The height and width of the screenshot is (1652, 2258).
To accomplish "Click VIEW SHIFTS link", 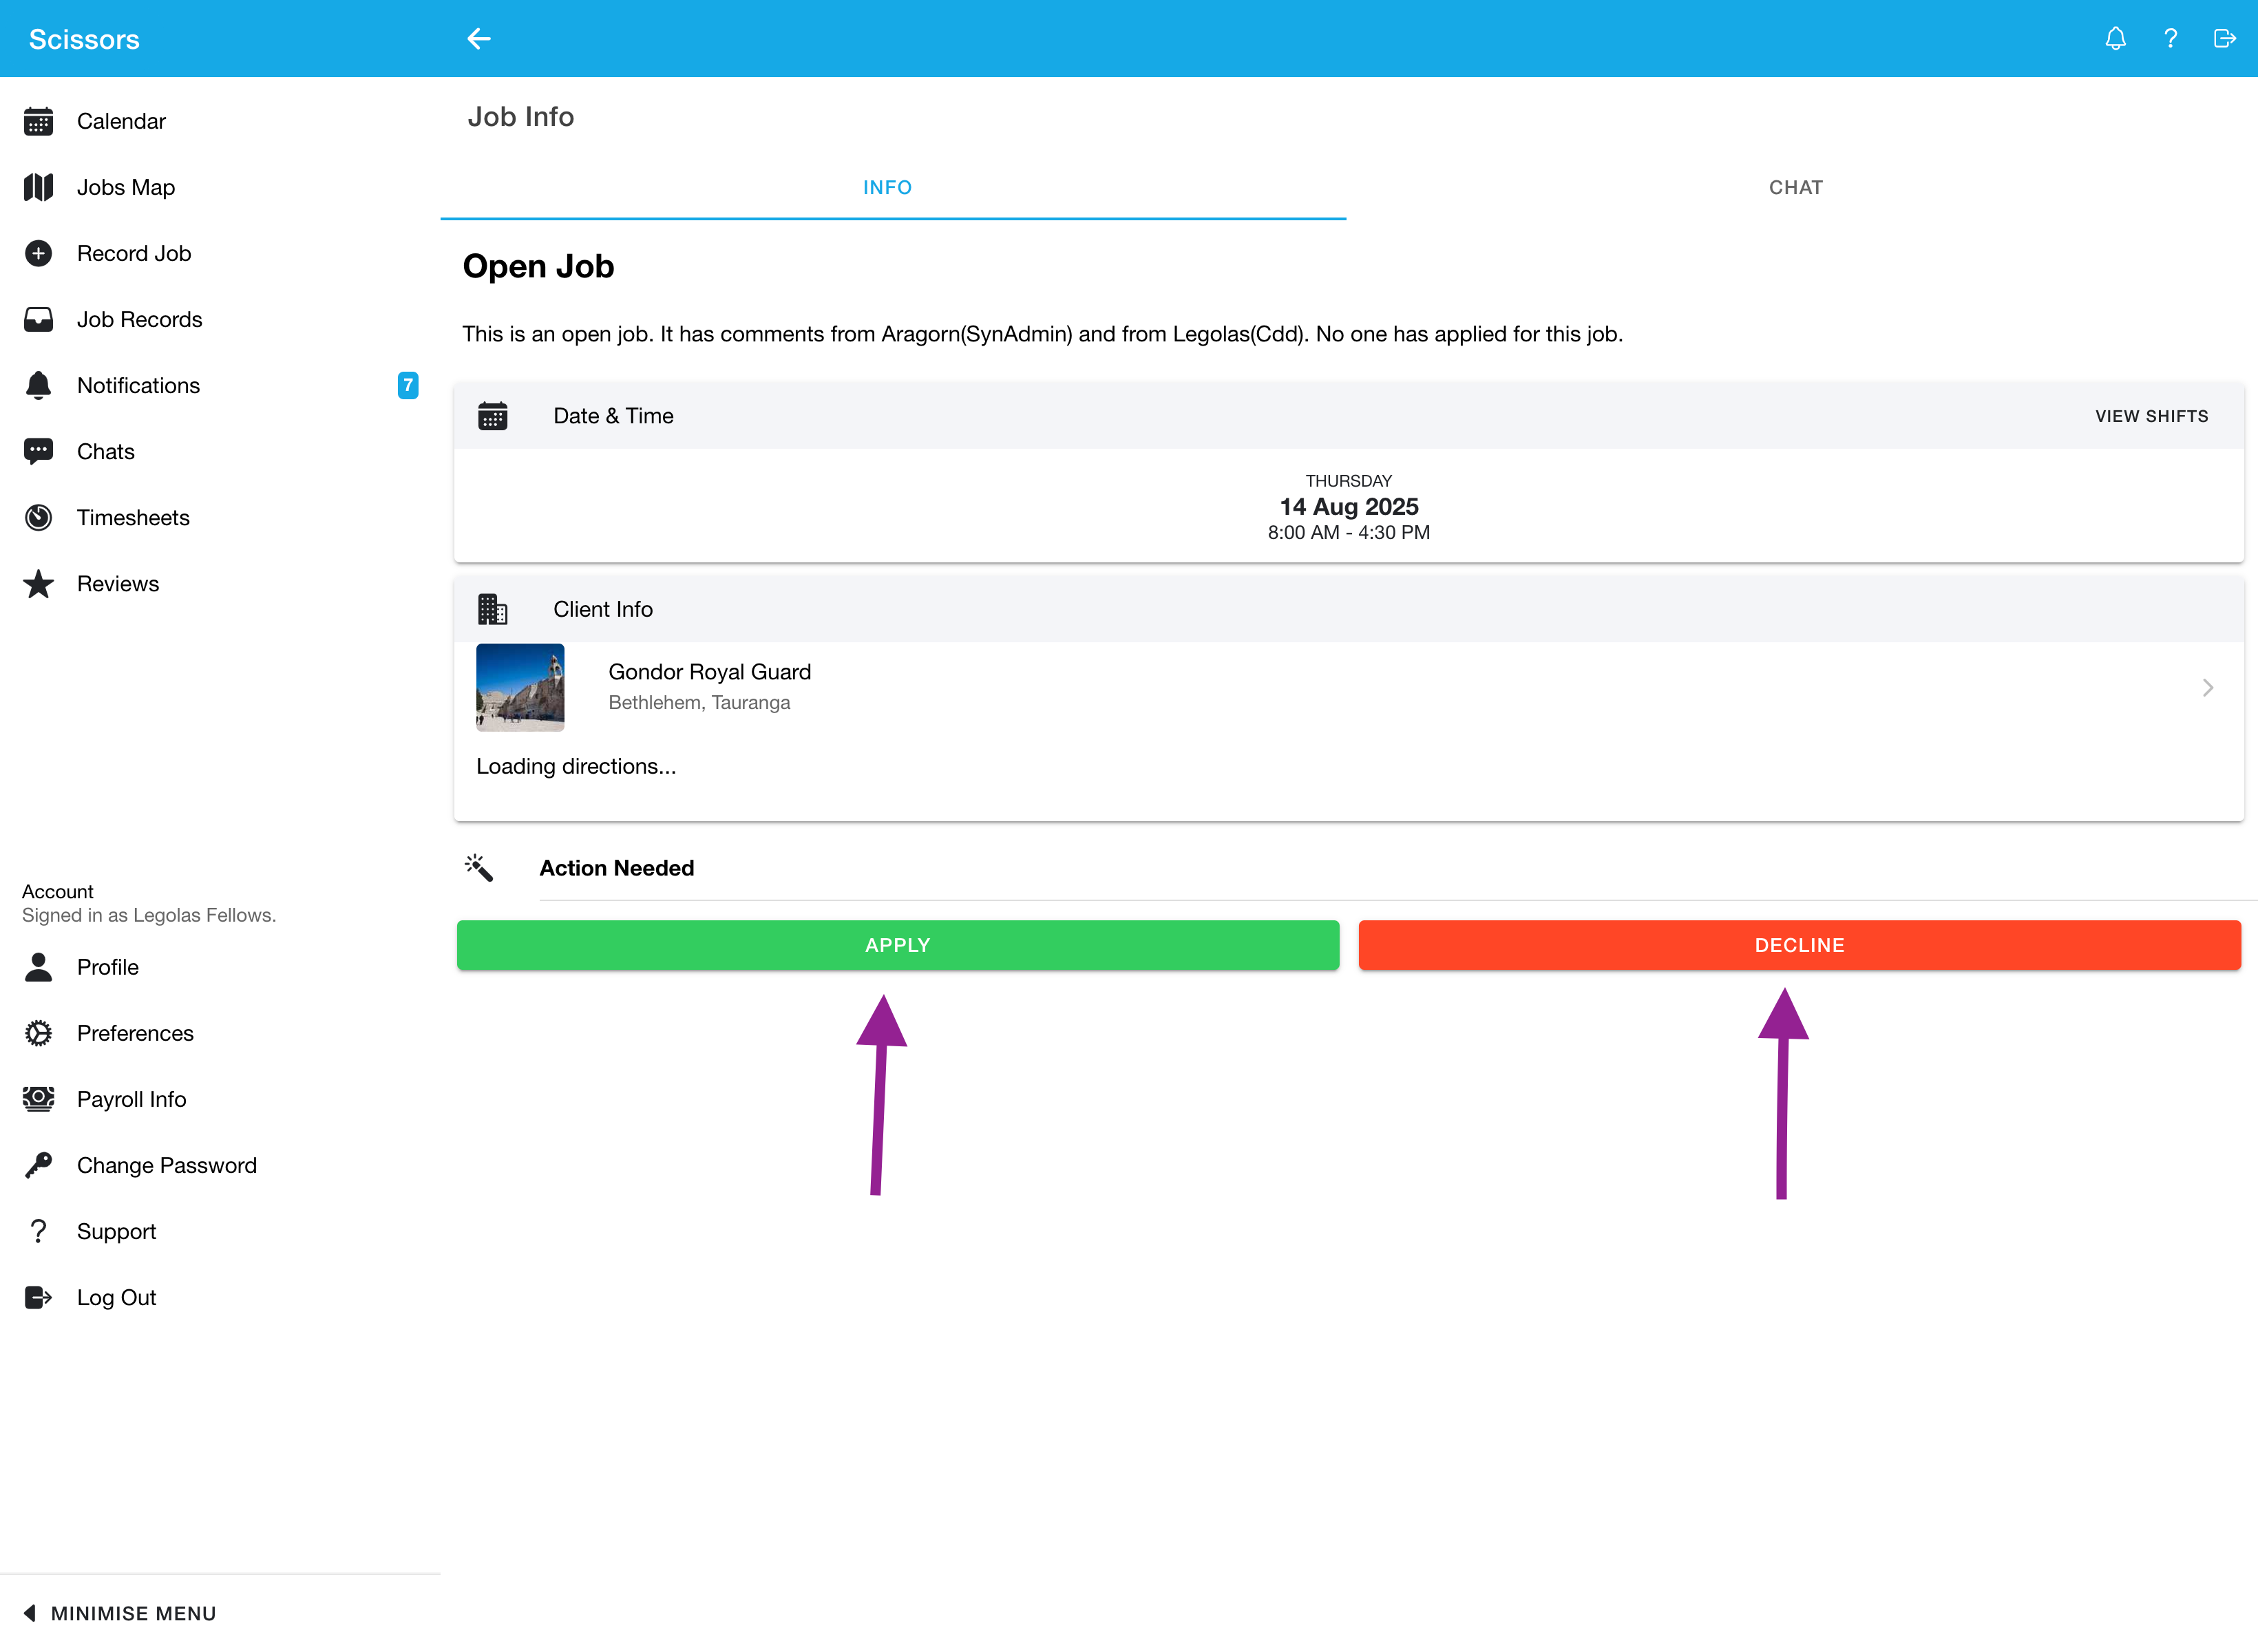I will click(2151, 416).
